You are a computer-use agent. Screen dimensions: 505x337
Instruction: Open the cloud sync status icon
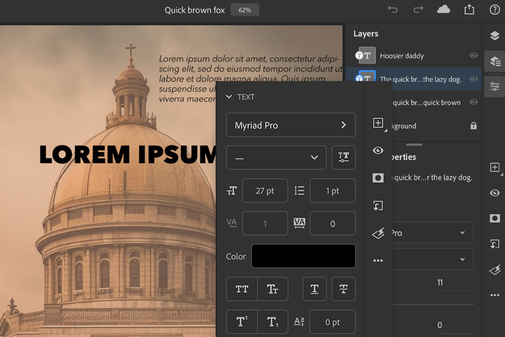click(443, 10)
